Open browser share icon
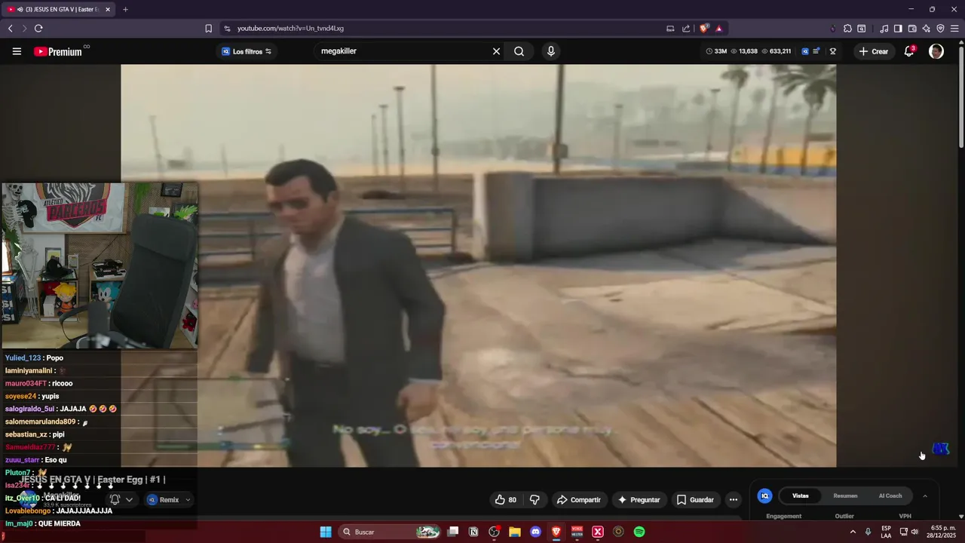Image resolution: width=965 pixels, height=543 pixels. tap(686, 28)
